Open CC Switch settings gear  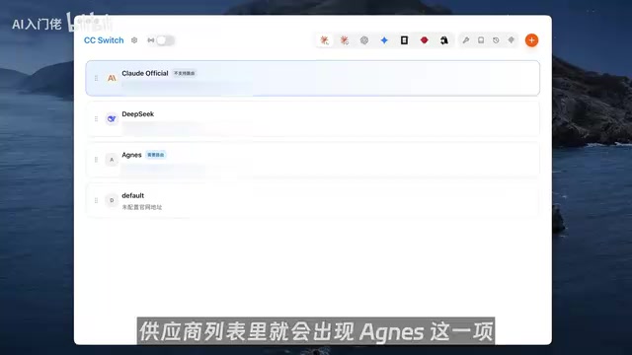(x=134, y=40)
